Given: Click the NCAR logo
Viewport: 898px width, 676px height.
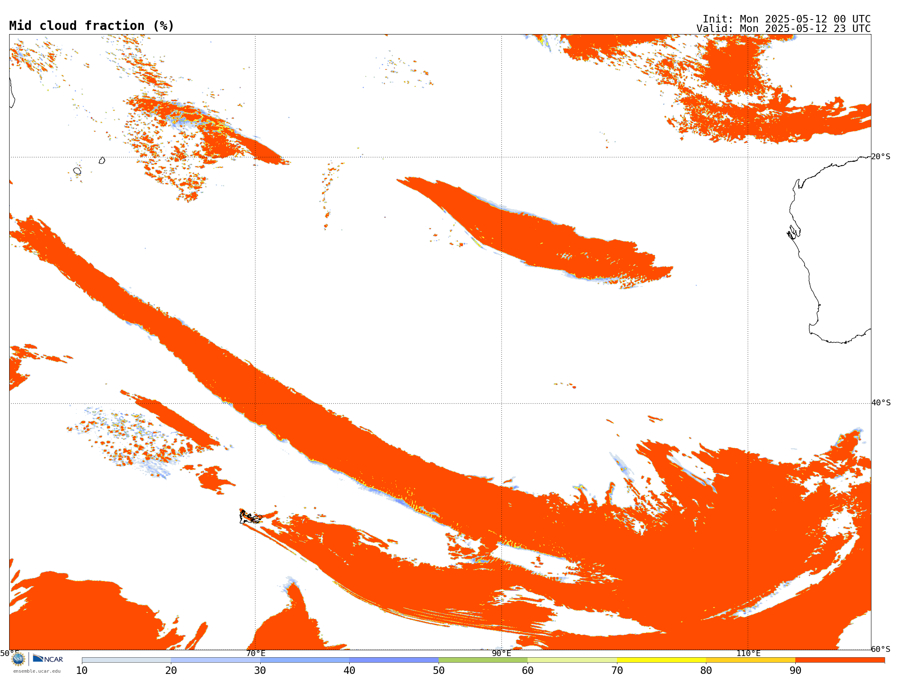Looking at the screenshot, I should click(48, 659).
